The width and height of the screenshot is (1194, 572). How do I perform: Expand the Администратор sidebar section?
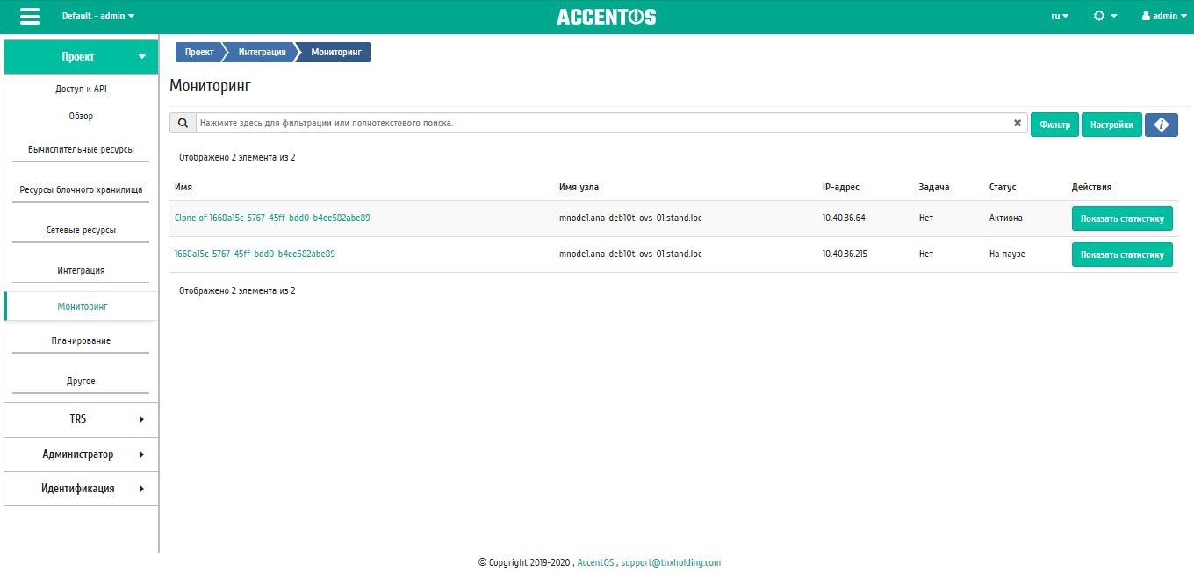(81, 454)
